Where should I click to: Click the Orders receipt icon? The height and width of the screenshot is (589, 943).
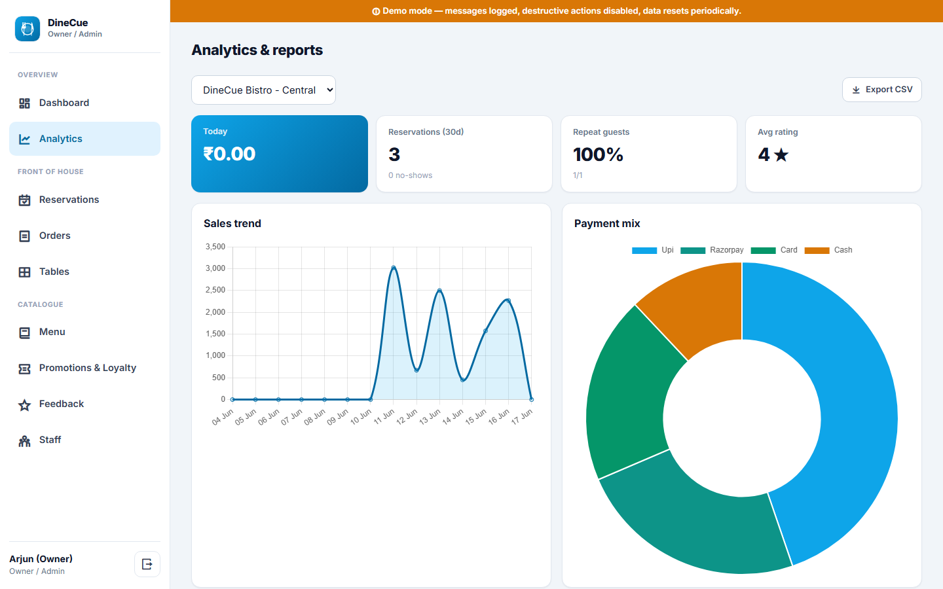pyautogui.click(x=25, y=236)
